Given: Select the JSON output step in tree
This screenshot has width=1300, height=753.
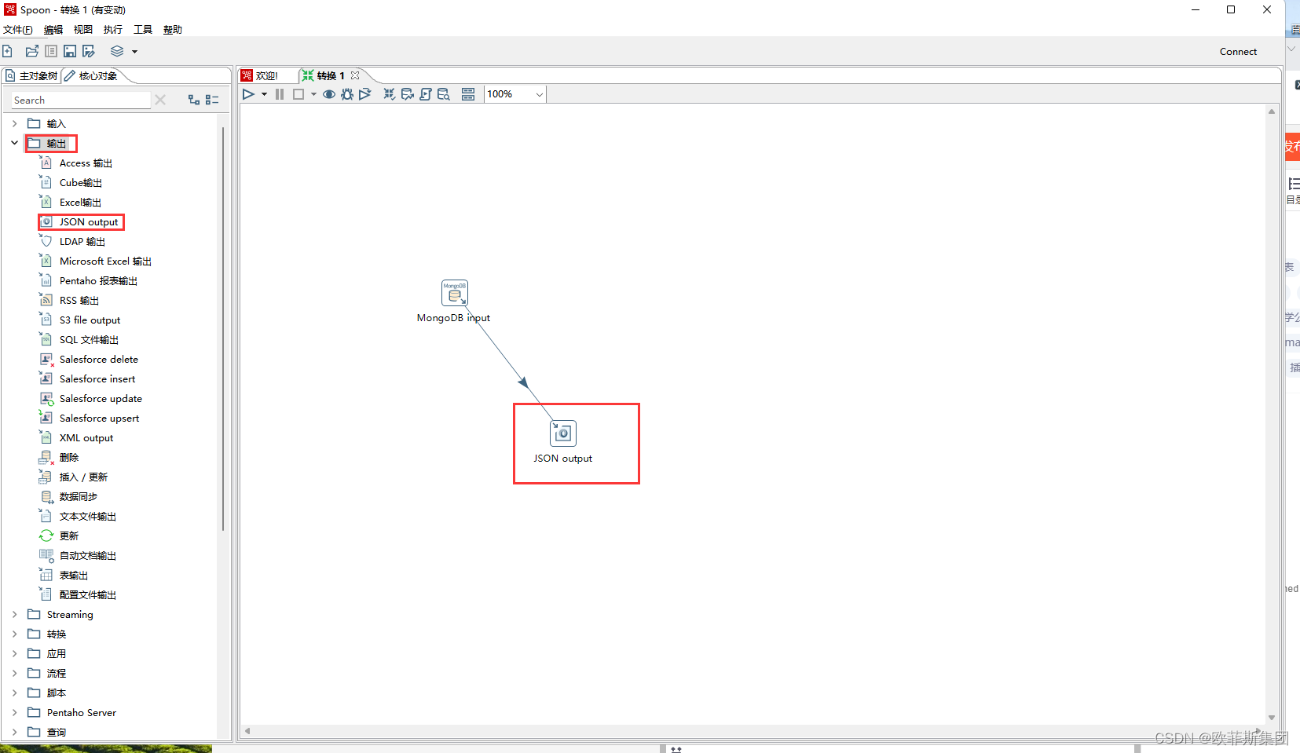Looking at the screenshot, I should tap(79, 222).
